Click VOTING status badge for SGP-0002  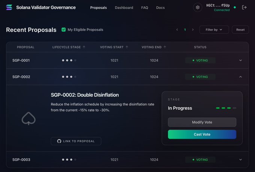[x=200, y=77]
